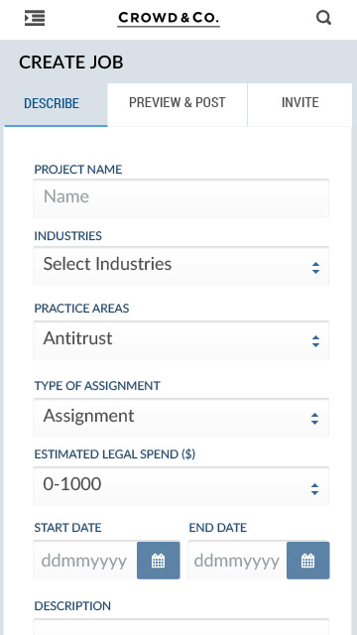Click the Crowd & Co. logo

(x=169, y=19)
